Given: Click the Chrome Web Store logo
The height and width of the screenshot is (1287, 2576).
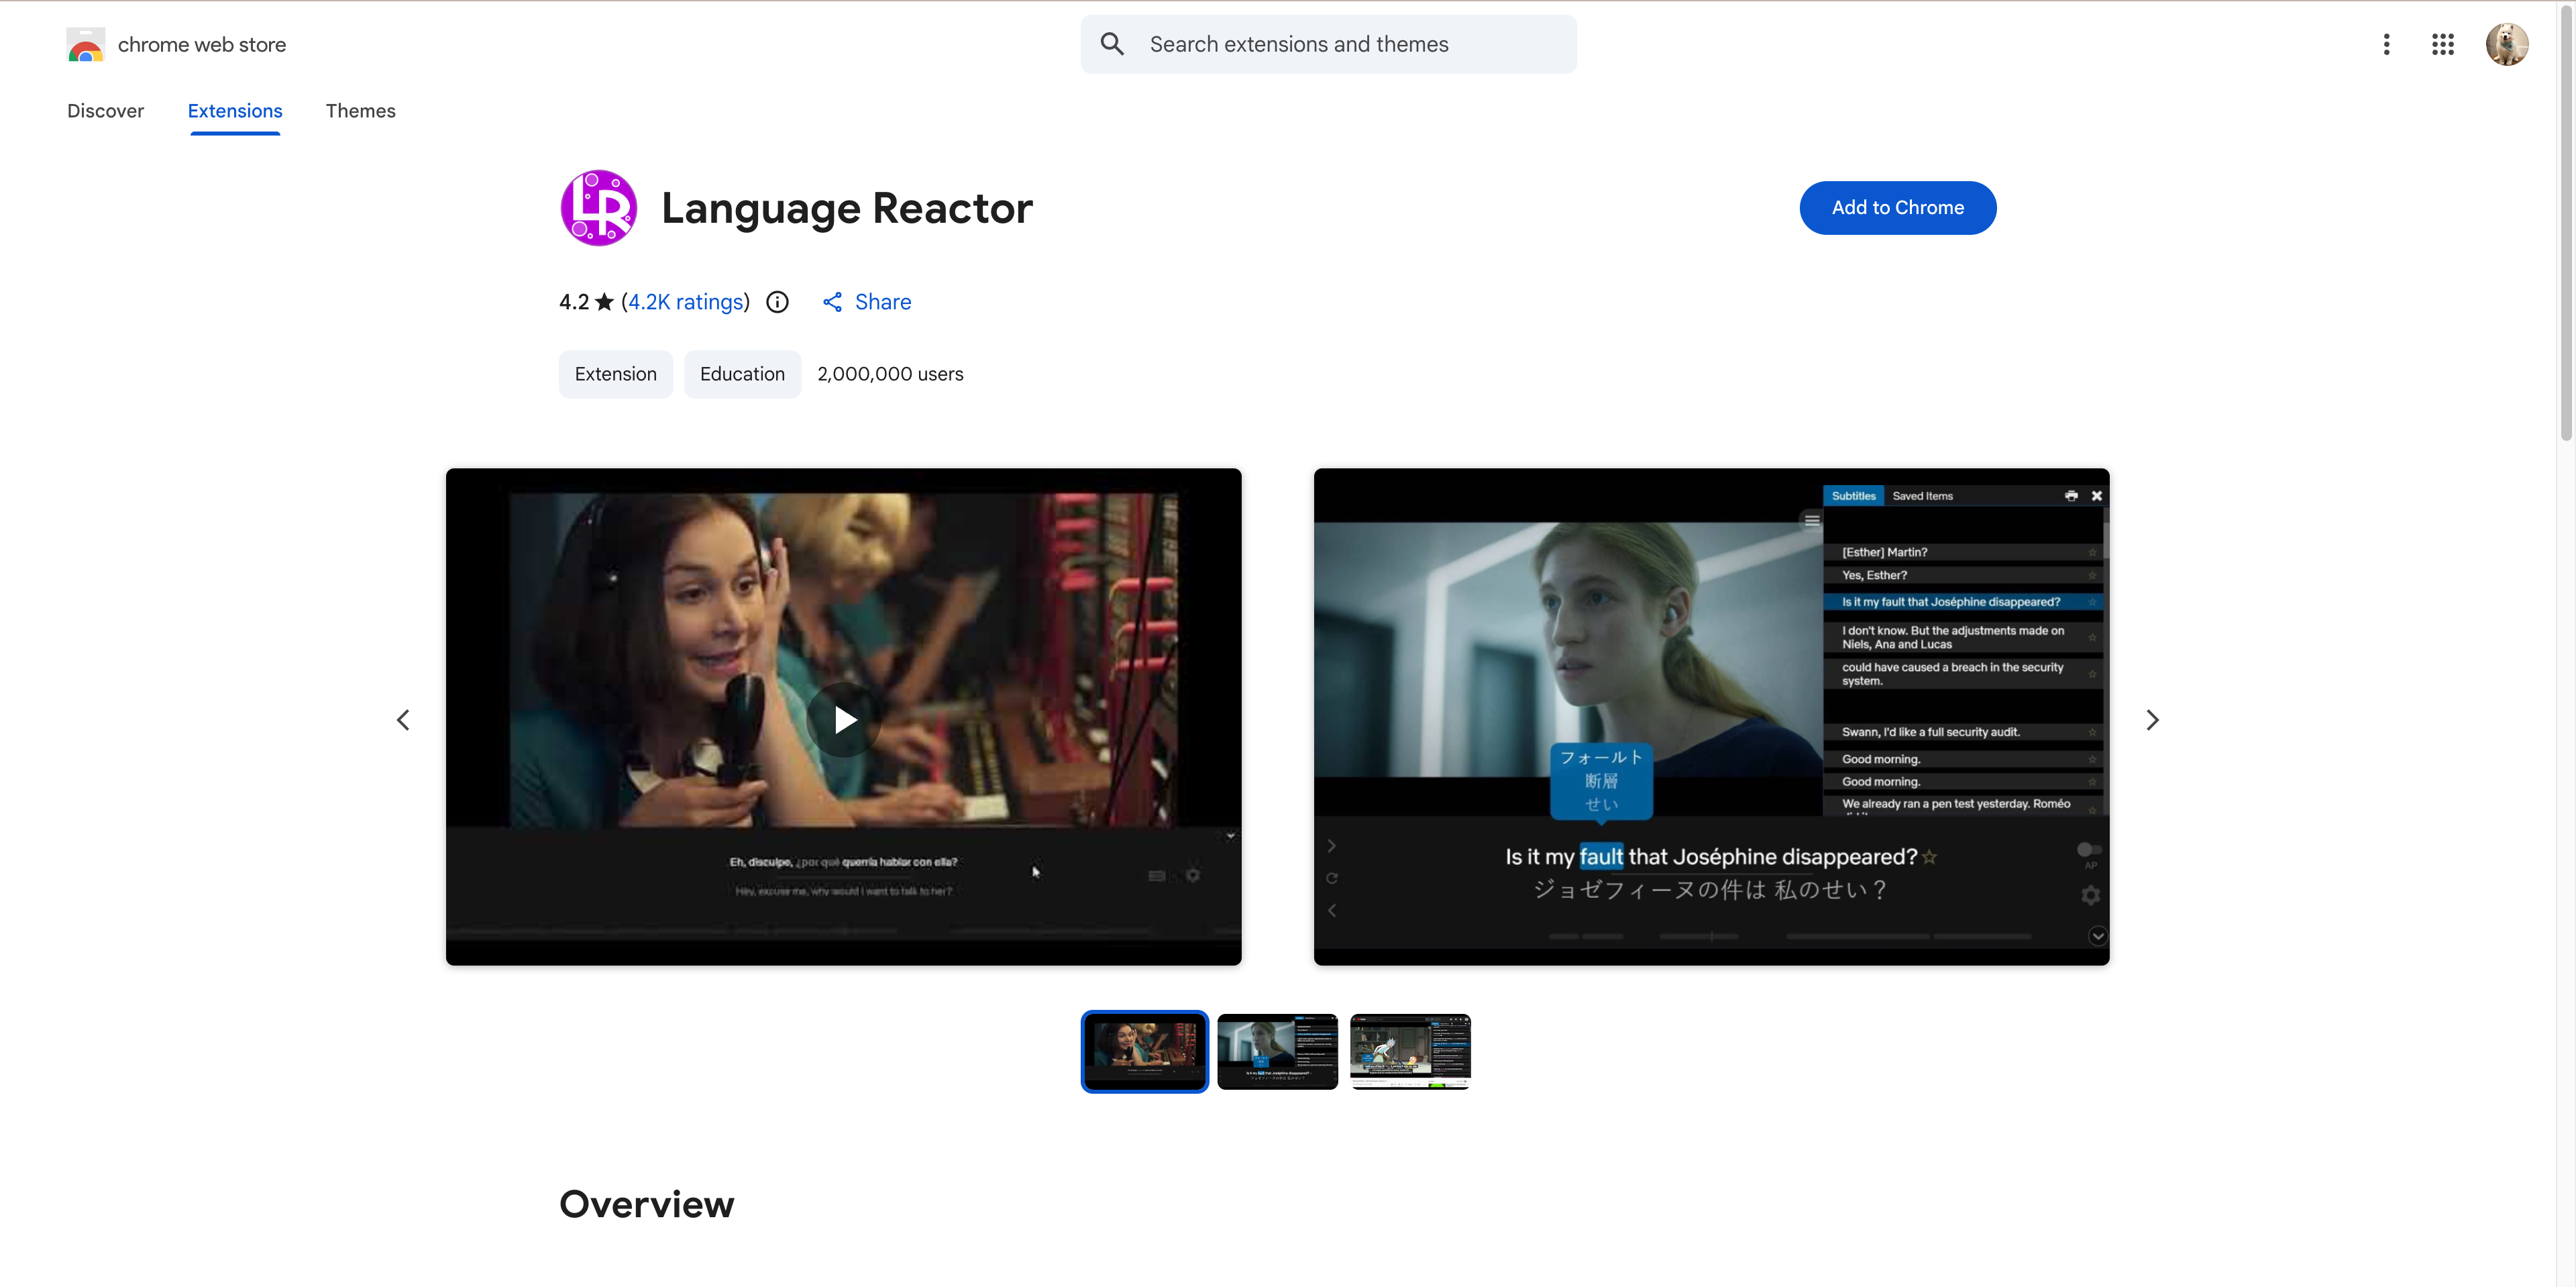Looking at the screenshot, I should point(85,44).
